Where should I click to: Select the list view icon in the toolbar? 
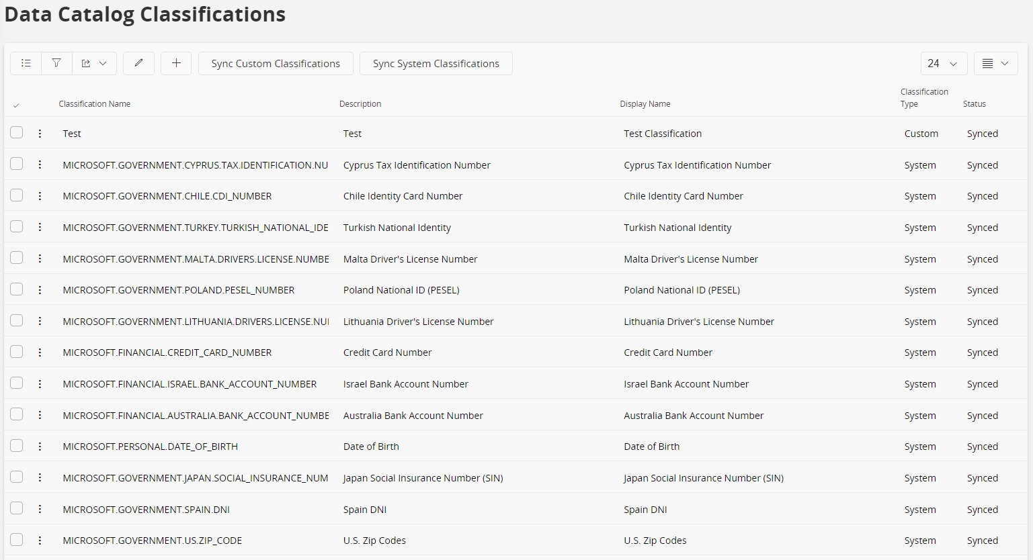coord(26,63)
